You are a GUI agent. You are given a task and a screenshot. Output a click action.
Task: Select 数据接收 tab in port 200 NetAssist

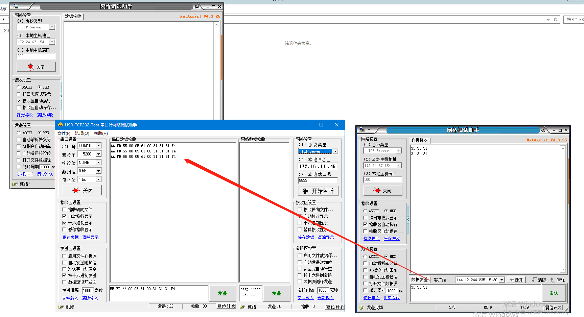tap(73, 16)
